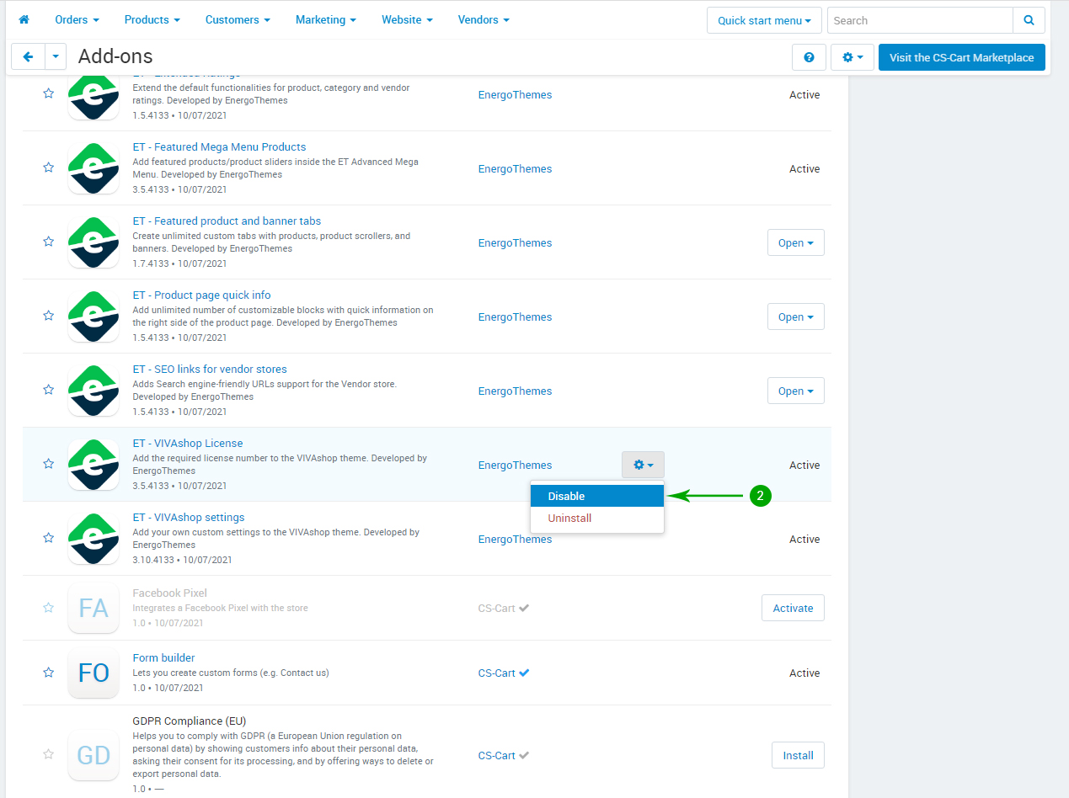Click EnergoThemes developer link on VIVAshop settings row

[x=516, y=540]
